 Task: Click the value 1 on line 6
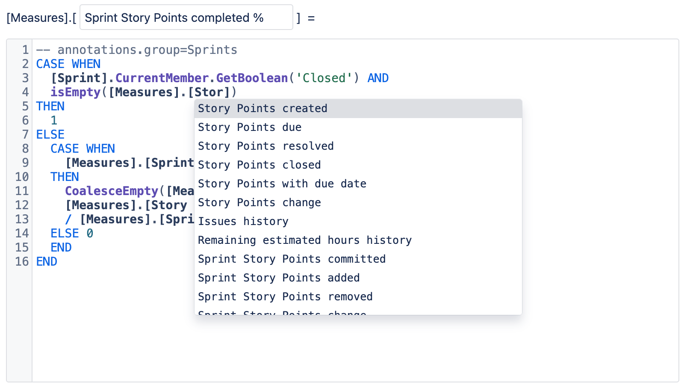point(54,121)
